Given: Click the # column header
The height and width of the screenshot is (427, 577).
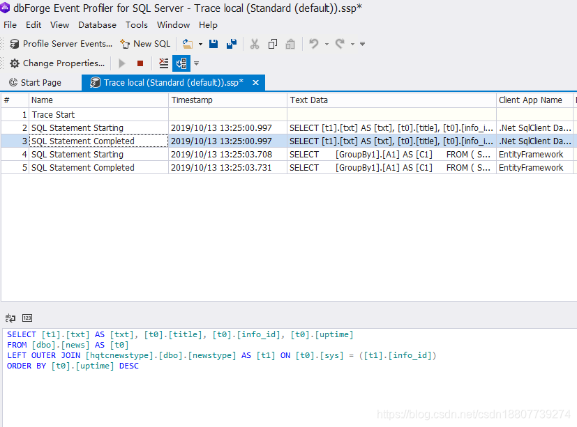Looking at the screenshot, I should 15,100.
